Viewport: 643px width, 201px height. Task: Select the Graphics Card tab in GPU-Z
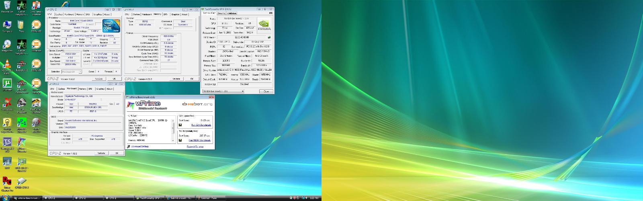(x=209, y=13)
